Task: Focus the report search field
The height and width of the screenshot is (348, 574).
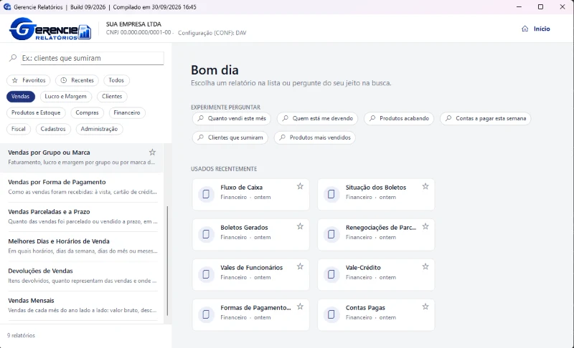Action: pos(93,58)
